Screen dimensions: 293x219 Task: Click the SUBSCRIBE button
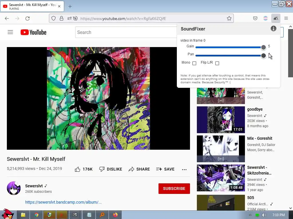point(174,188)
